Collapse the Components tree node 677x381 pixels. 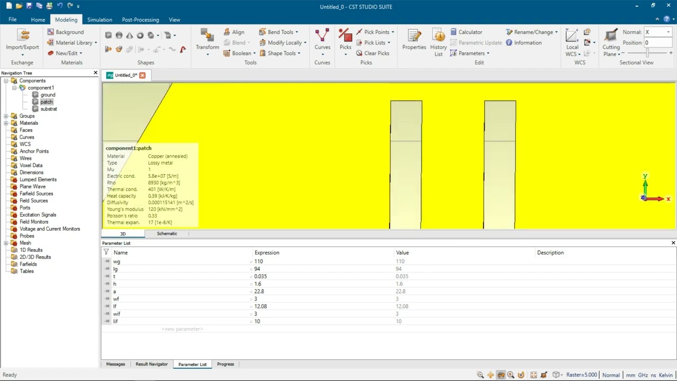(x=6, y=81)
